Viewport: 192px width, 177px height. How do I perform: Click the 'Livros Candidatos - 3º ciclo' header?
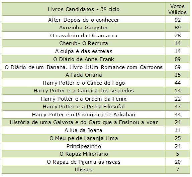click(x=84, y=9)
